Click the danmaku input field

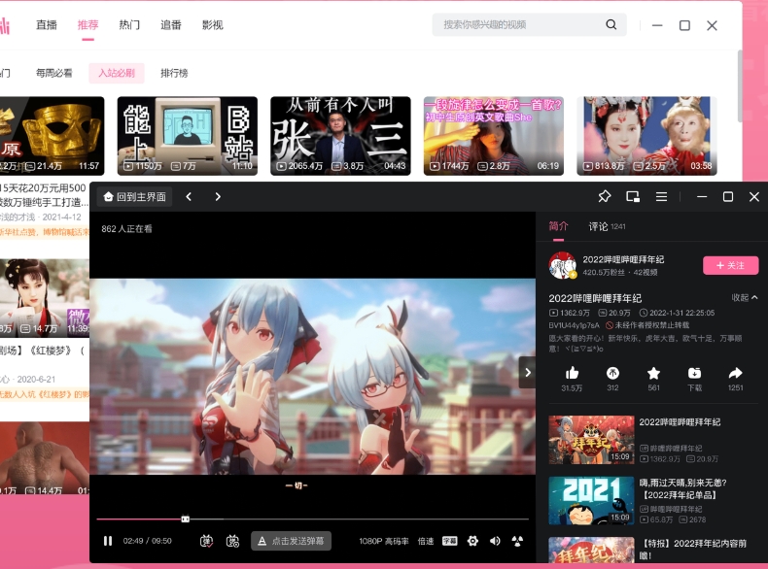pos(291,541)
